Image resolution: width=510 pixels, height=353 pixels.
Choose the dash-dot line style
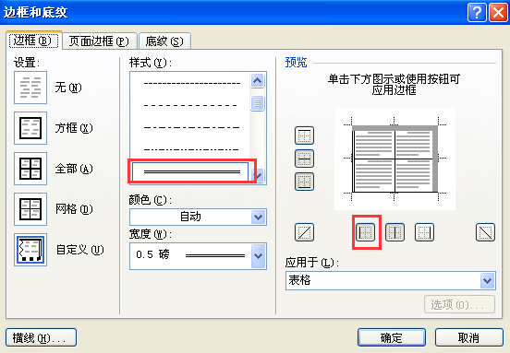click(x=191, y=127)
